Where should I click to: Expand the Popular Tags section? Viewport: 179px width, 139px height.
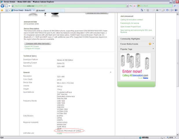[136, 49]
